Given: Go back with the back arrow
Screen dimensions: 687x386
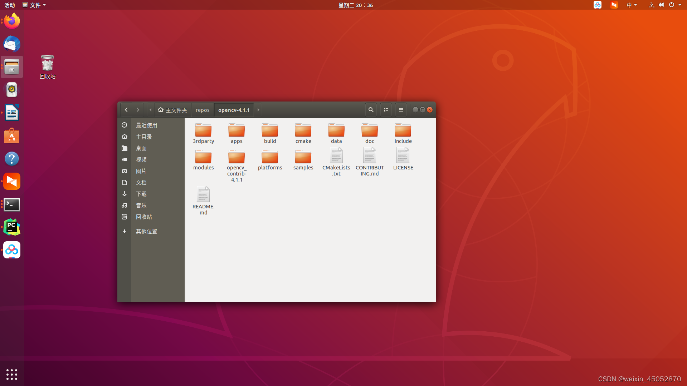Looking at the screenshot, I should pyautogui.click(x=126, y=110).
